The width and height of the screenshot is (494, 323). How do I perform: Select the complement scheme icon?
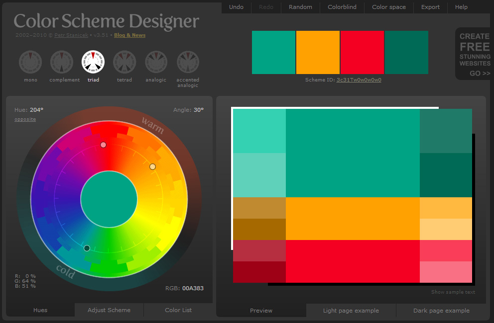[x=62, y=62]
